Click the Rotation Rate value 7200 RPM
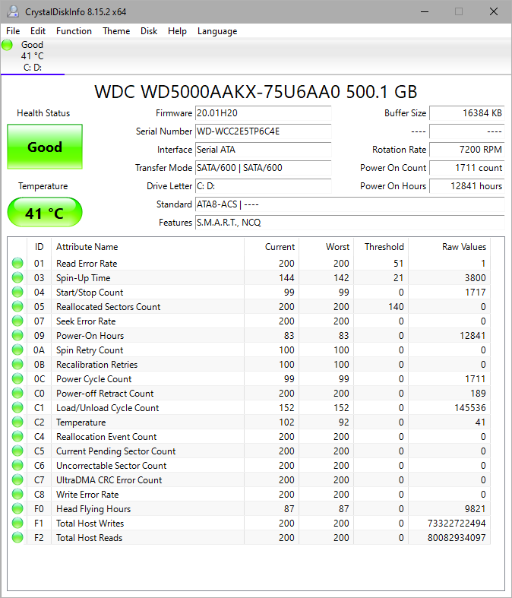This screenshot has height=598, width=512. point(466,150)
